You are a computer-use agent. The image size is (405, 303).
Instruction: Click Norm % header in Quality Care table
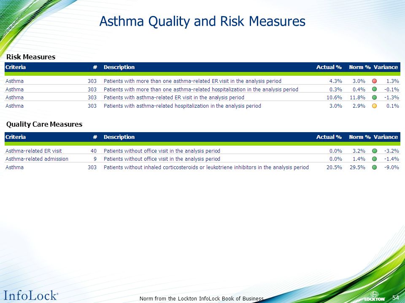coord(359,137)
